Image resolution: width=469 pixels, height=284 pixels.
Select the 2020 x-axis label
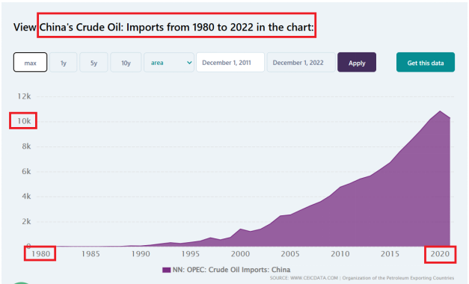[440, 254]
